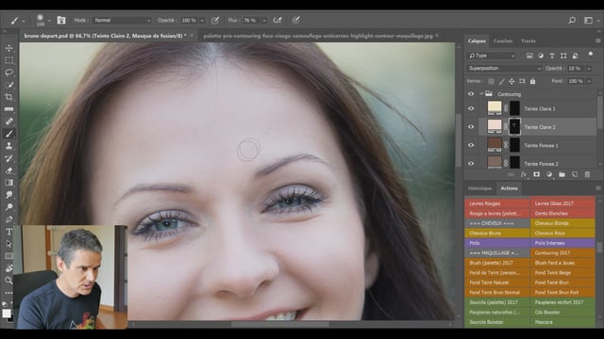
Task: Switch to the palette-pro-contouring document tab
Action: tap(318, 36)
